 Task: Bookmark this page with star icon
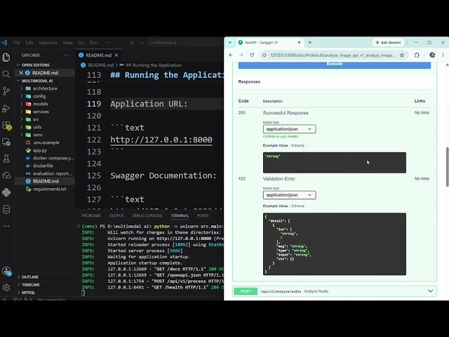pos(402,55)
